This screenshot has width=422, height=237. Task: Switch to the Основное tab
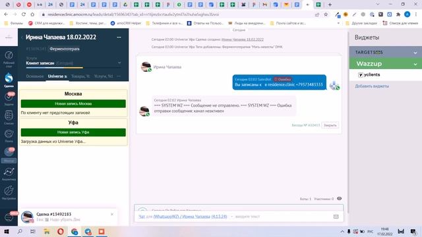tap(35, 76)
